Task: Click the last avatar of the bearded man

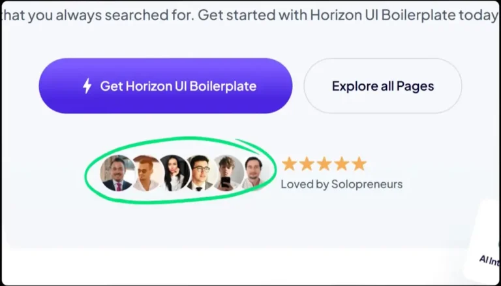Action: coord(254,173)
